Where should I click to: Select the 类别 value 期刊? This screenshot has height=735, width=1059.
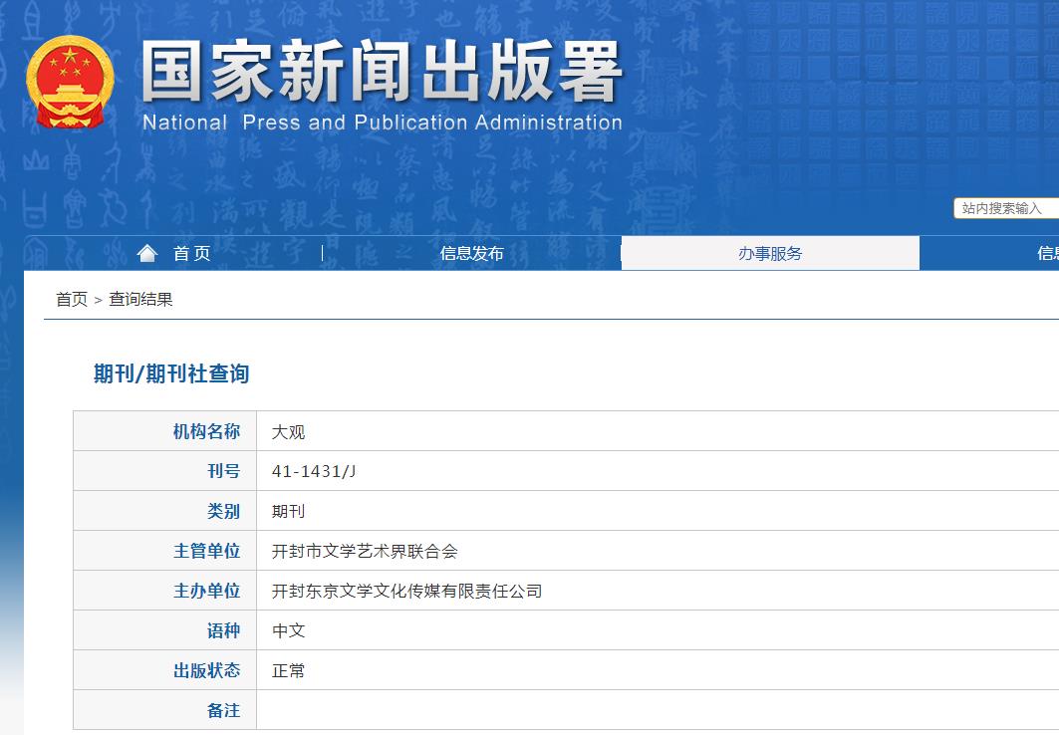(x=289, y=511)
